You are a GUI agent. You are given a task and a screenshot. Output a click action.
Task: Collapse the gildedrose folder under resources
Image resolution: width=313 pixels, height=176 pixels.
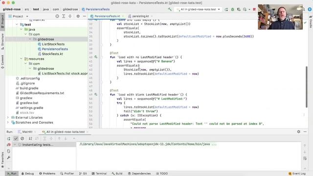click(x=30, y=68)
